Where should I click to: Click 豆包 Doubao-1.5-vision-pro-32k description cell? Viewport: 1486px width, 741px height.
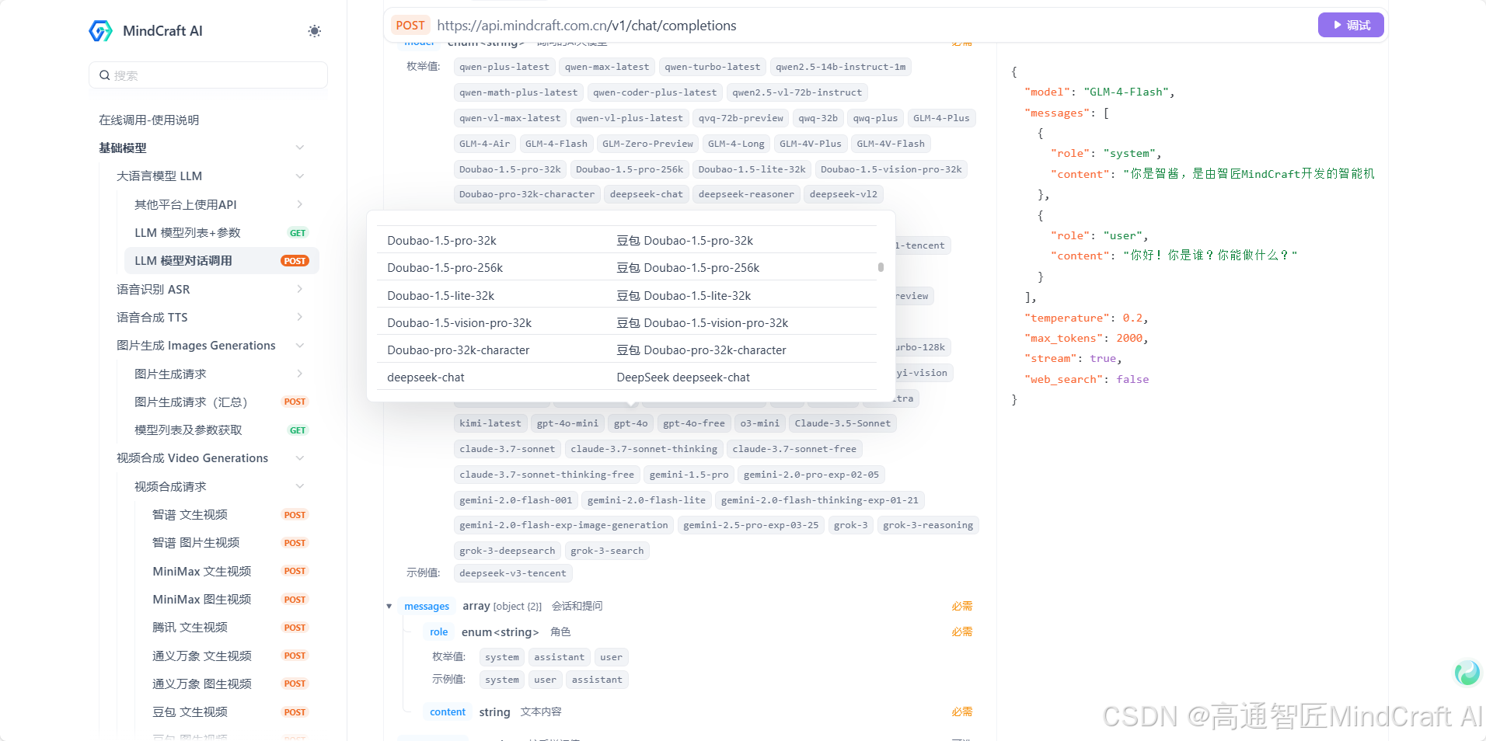(x=703, y=323)
